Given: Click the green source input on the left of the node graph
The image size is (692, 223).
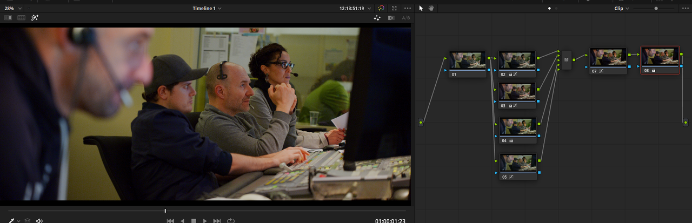Looking at the screenshot, I should (421, 123).
